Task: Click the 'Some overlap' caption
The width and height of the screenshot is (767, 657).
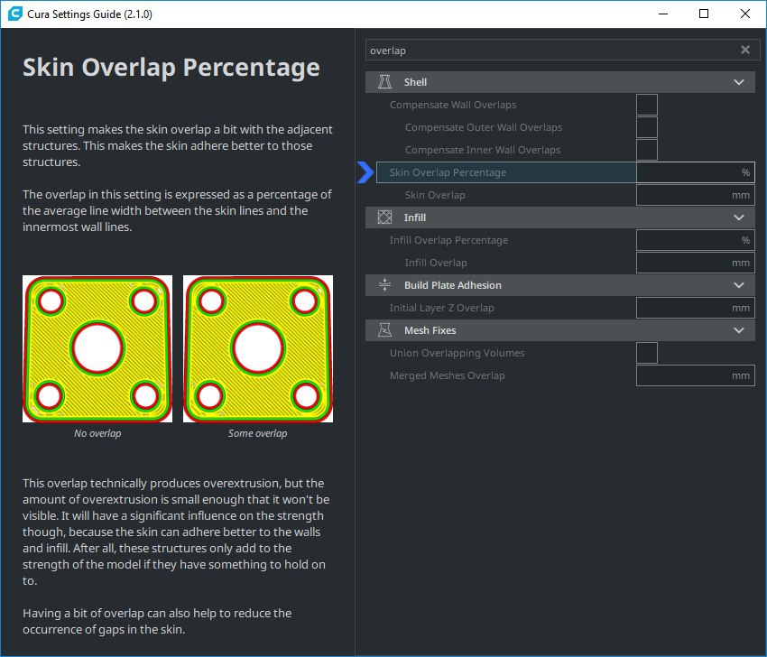Action: click(x=257, y=433)
